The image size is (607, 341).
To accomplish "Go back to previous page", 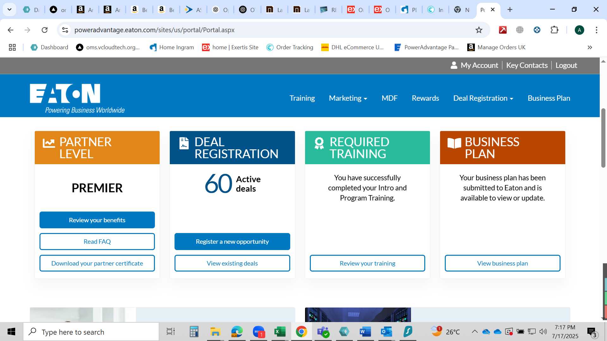I will tap(10, 30).
